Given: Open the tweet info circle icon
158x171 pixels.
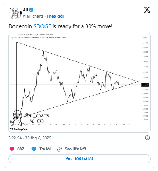Looking at the screenshot, I should point(147,138).
